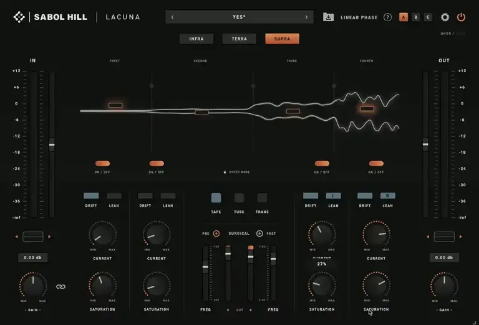Toggle second band ON / OFF switch
Image resolution: width=479 pixels, height=325 pixels.
click(157, 164)
